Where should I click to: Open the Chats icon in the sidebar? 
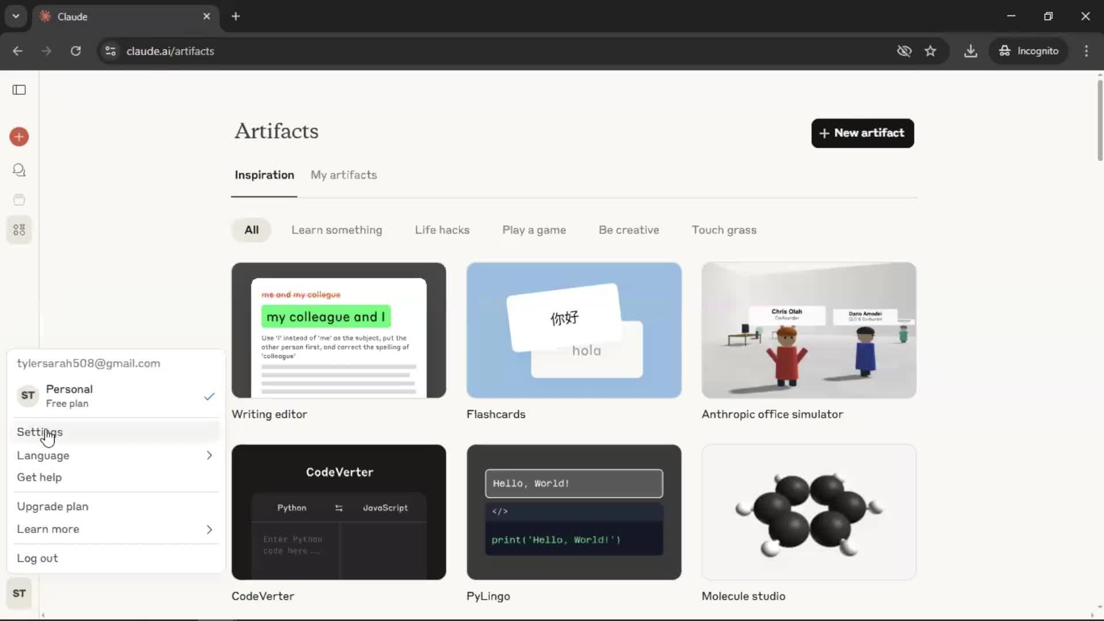19,170
